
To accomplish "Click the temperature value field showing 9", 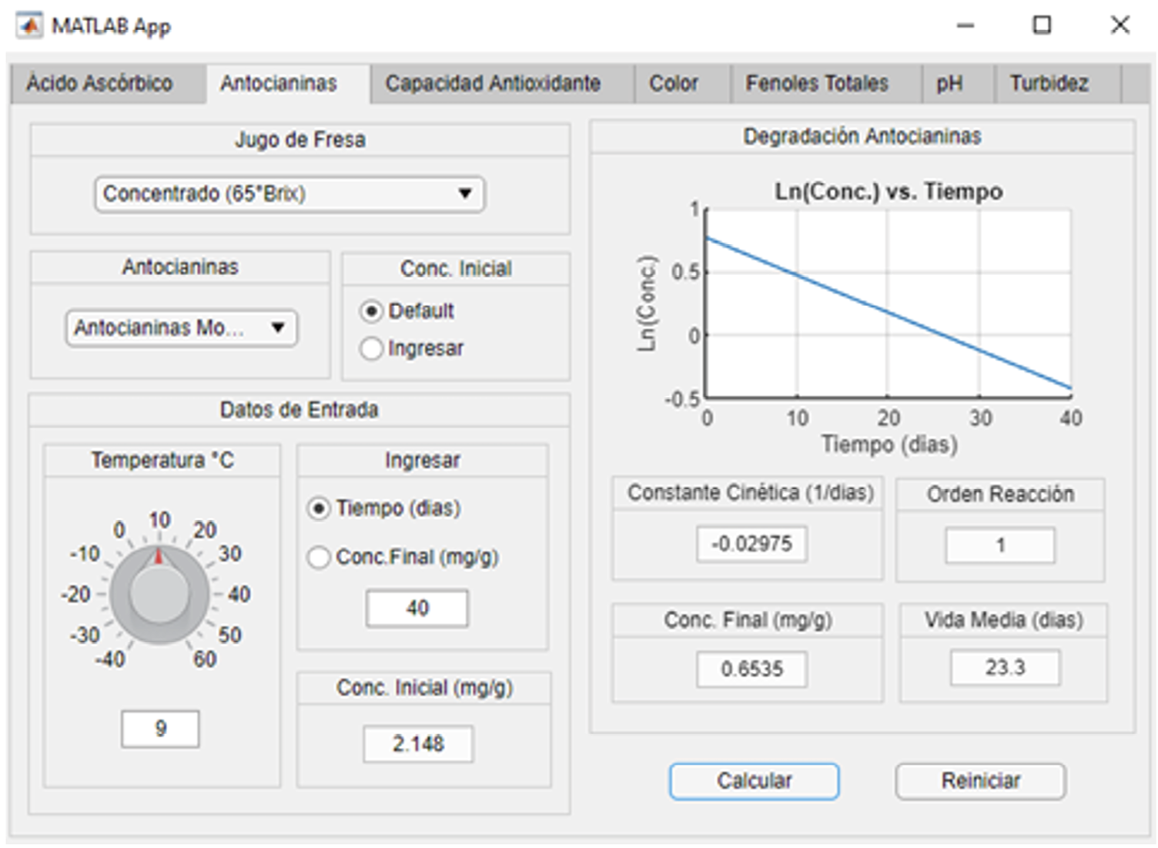I will 160,729.
